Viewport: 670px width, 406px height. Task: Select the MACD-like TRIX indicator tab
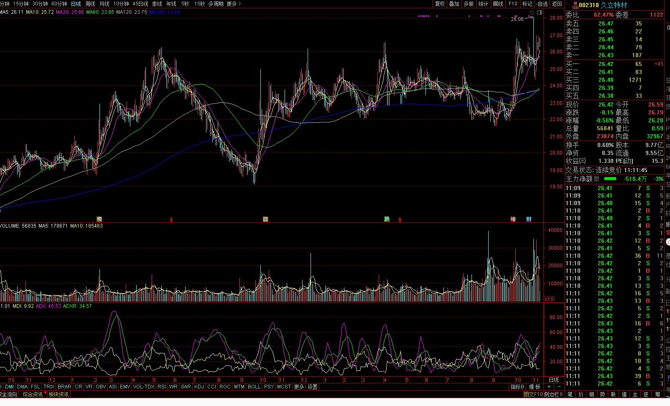click(49, 387)
